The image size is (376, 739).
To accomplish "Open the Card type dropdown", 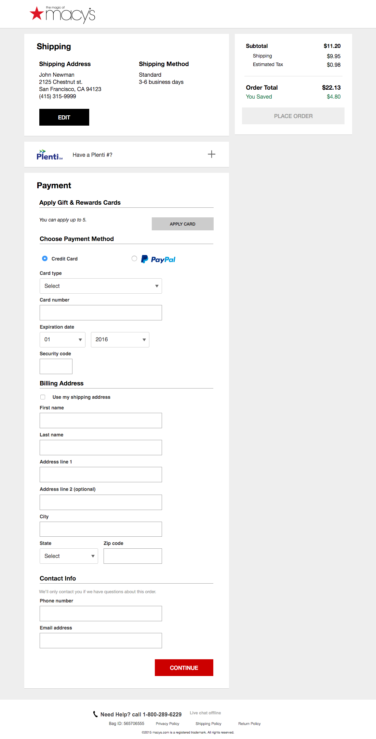I will pyautogui.click(x=100, y=286).
